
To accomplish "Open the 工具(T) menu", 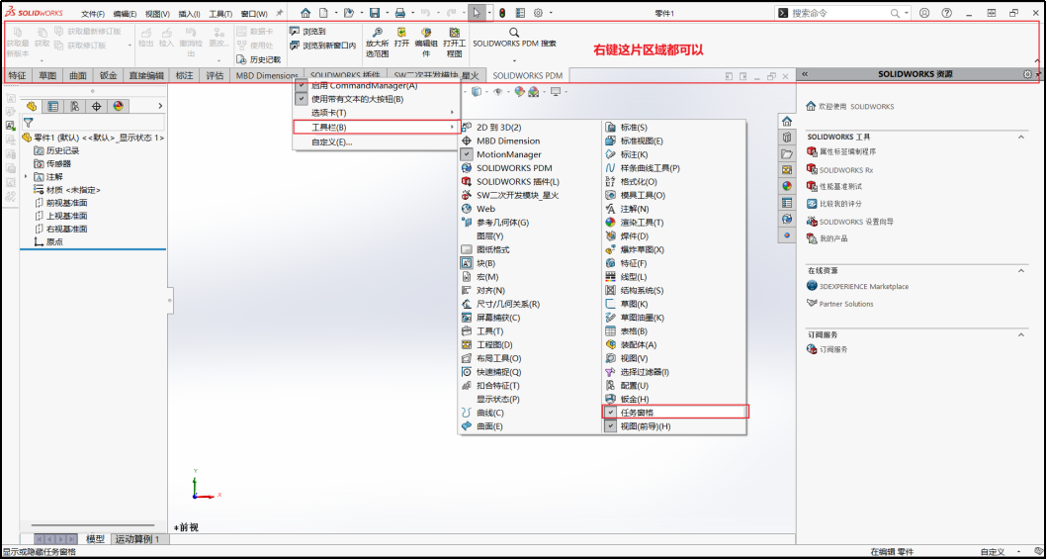I will 221,14.
